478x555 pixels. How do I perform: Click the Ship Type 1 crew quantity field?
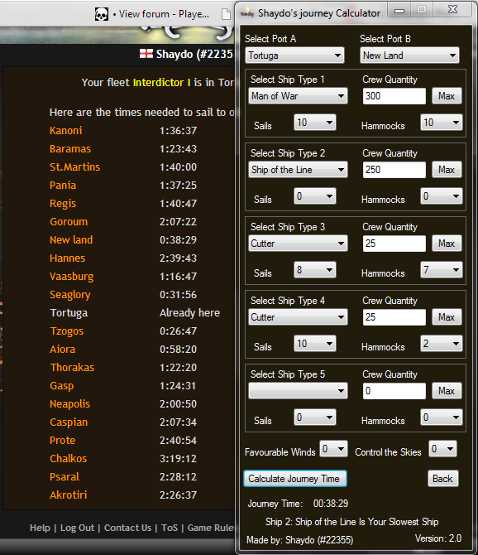[394, 96]
